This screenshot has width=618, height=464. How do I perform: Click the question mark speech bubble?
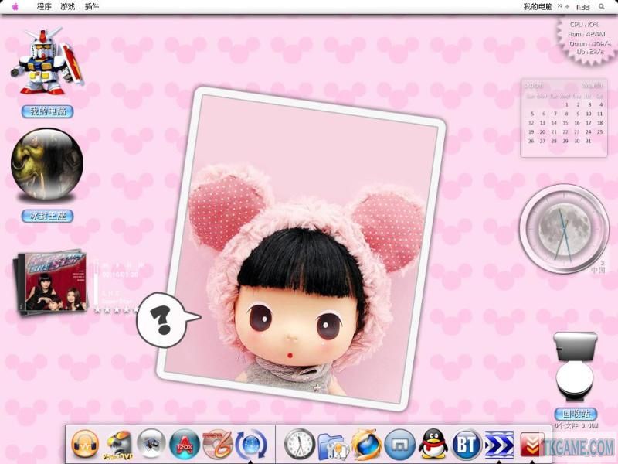point(168,320)
